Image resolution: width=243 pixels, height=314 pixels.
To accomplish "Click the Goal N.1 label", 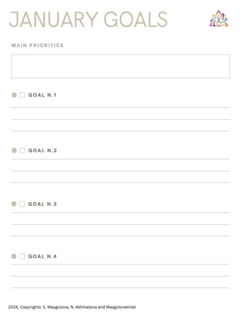I will coord(42,95).
